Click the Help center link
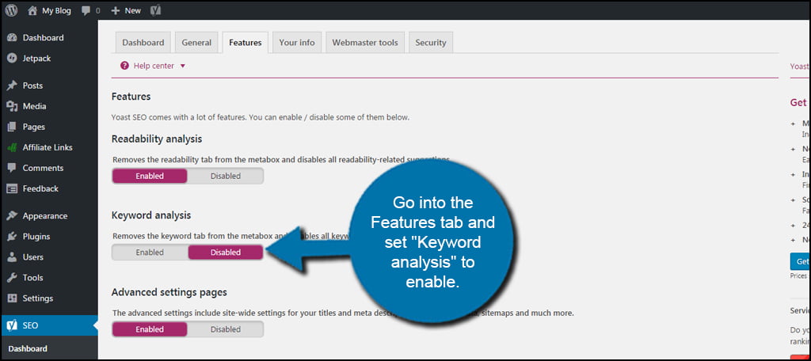This screenshot has width=811, height=361. 154,66
